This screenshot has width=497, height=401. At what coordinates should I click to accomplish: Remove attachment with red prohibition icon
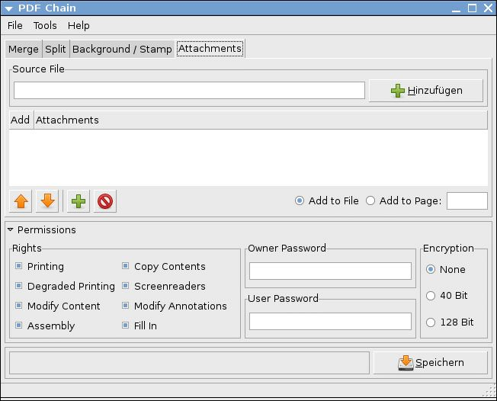105,201
